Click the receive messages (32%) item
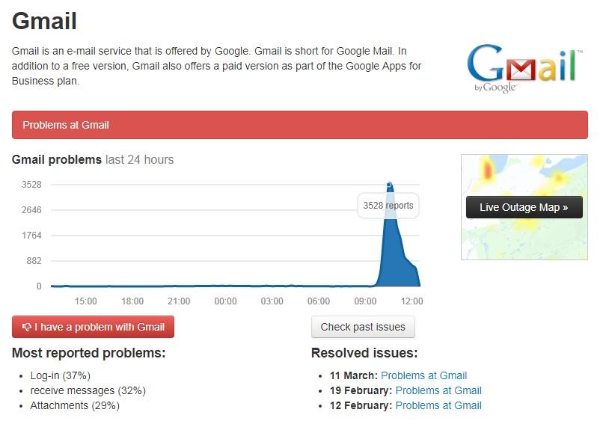This screenshot has height=430, width=609. pos(88,390)
